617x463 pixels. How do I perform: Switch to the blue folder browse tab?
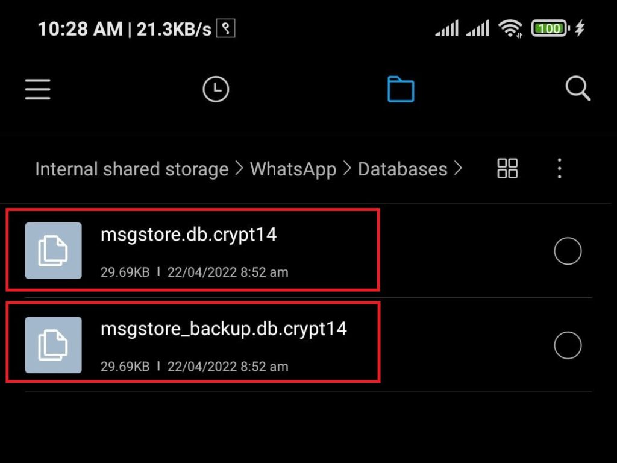pos(401,89)
